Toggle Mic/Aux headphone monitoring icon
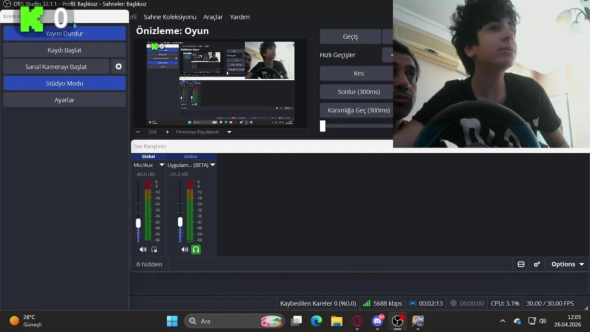 point(154,249)
